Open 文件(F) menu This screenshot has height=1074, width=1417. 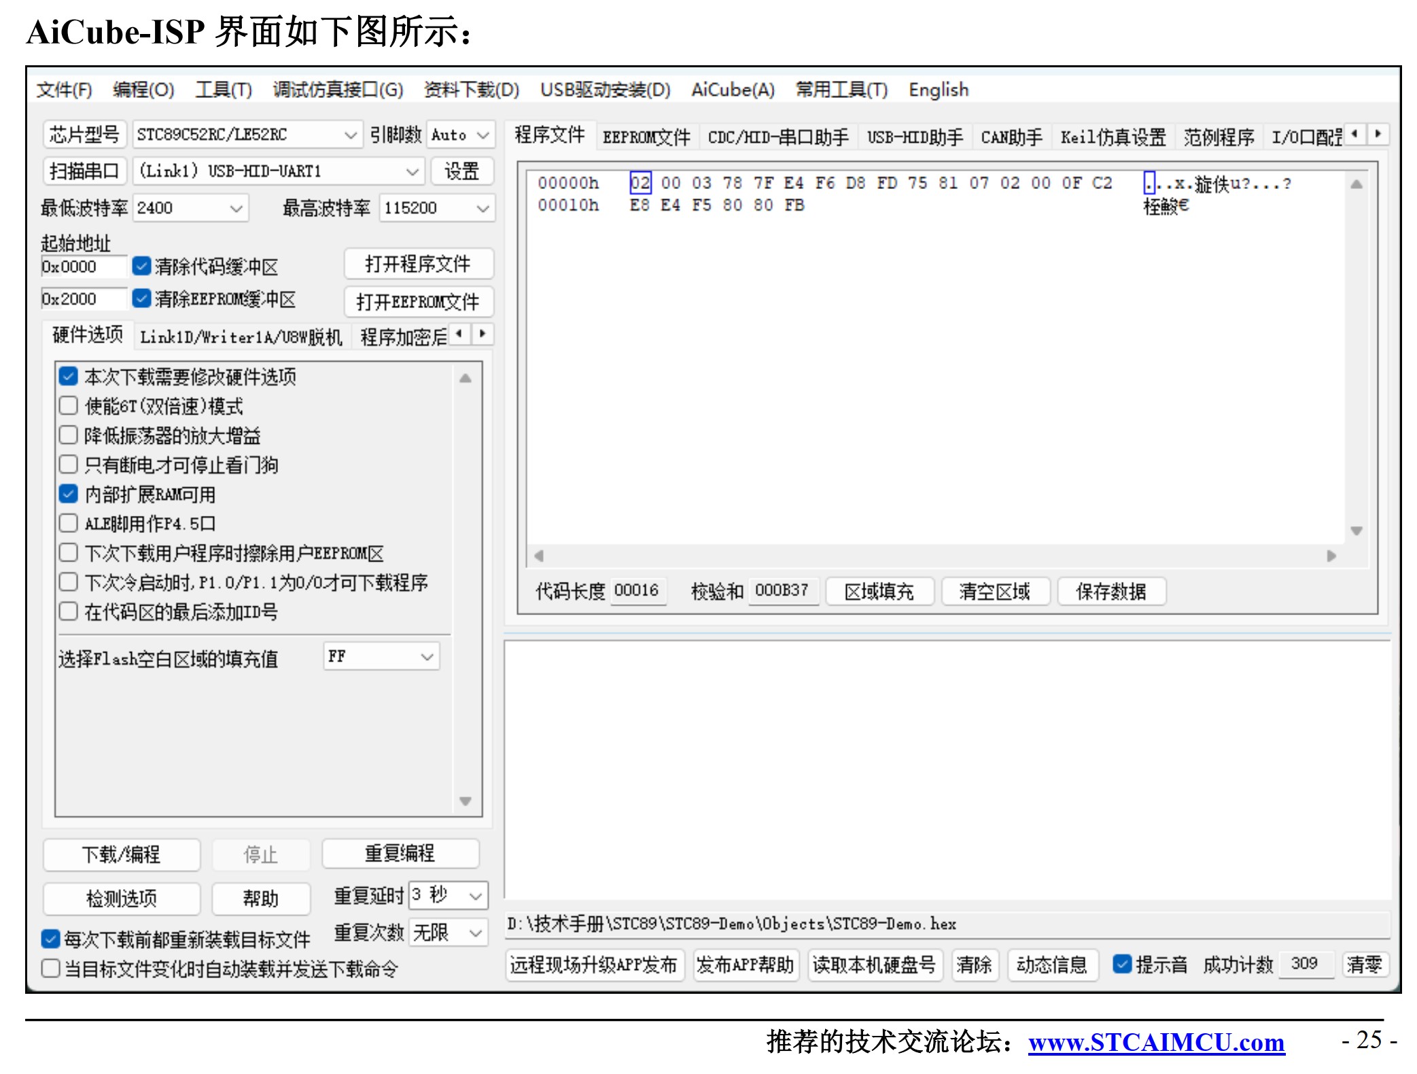pyautogui.click(x=64, y=90)
